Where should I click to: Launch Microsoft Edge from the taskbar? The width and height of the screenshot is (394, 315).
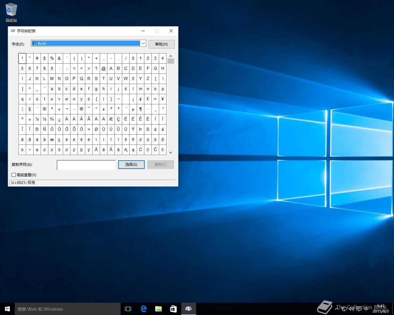pyautogui.click(x=143, y=309)
